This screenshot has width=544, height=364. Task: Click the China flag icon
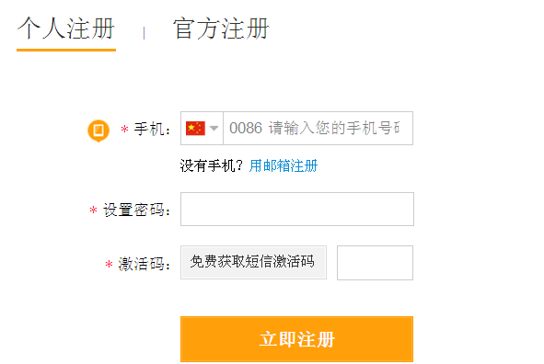(x=195, y=128)
